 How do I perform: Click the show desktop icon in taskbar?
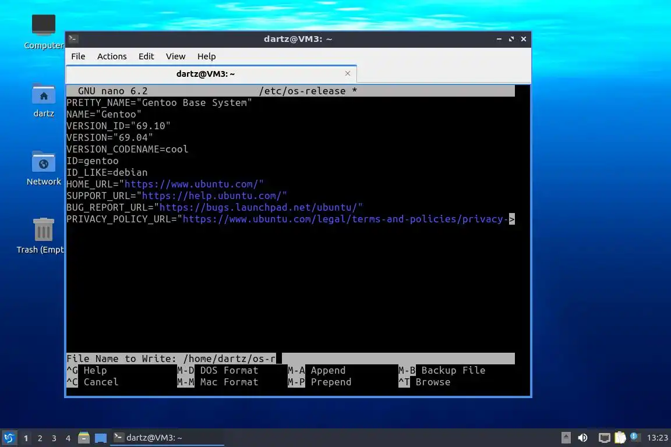(x=101, y=438)
